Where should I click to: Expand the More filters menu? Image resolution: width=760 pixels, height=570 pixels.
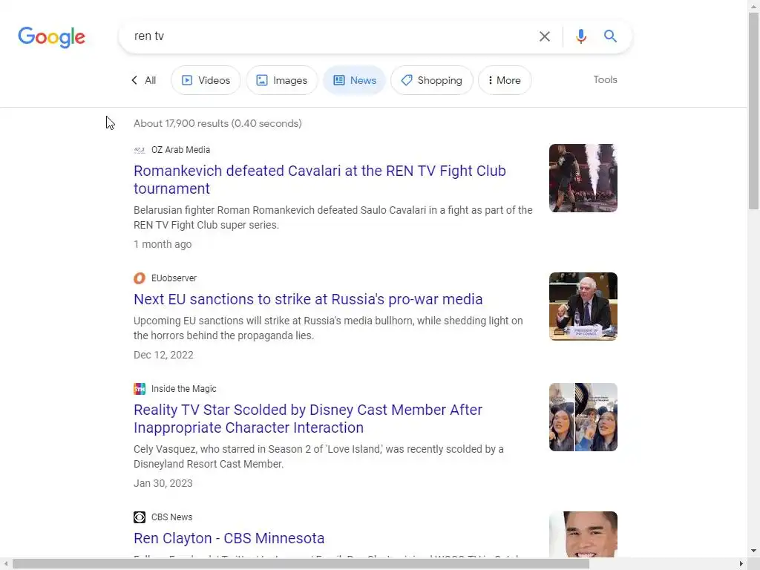coord(505,80)
